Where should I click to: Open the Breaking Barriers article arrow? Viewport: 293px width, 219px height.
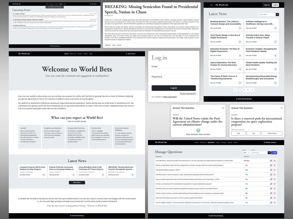(240, 28)
